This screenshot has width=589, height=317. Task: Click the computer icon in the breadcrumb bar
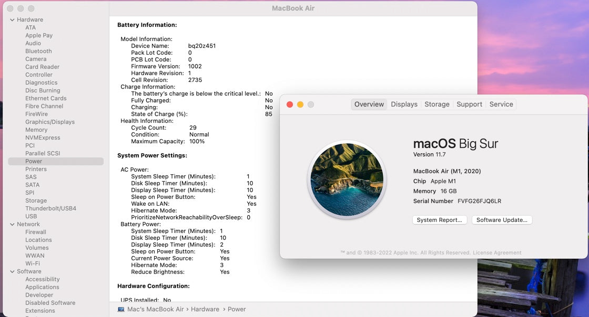pyautogui.click(x=122, y=309)
